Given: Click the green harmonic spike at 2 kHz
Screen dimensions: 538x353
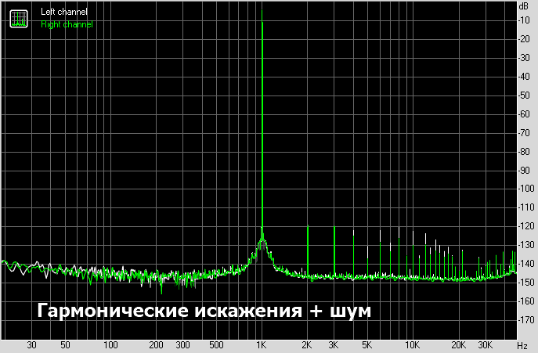Looking at the screenshot, I should click(x=308, y=250).
